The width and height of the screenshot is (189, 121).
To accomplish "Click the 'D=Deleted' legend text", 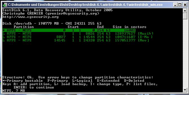I will 134,81.
